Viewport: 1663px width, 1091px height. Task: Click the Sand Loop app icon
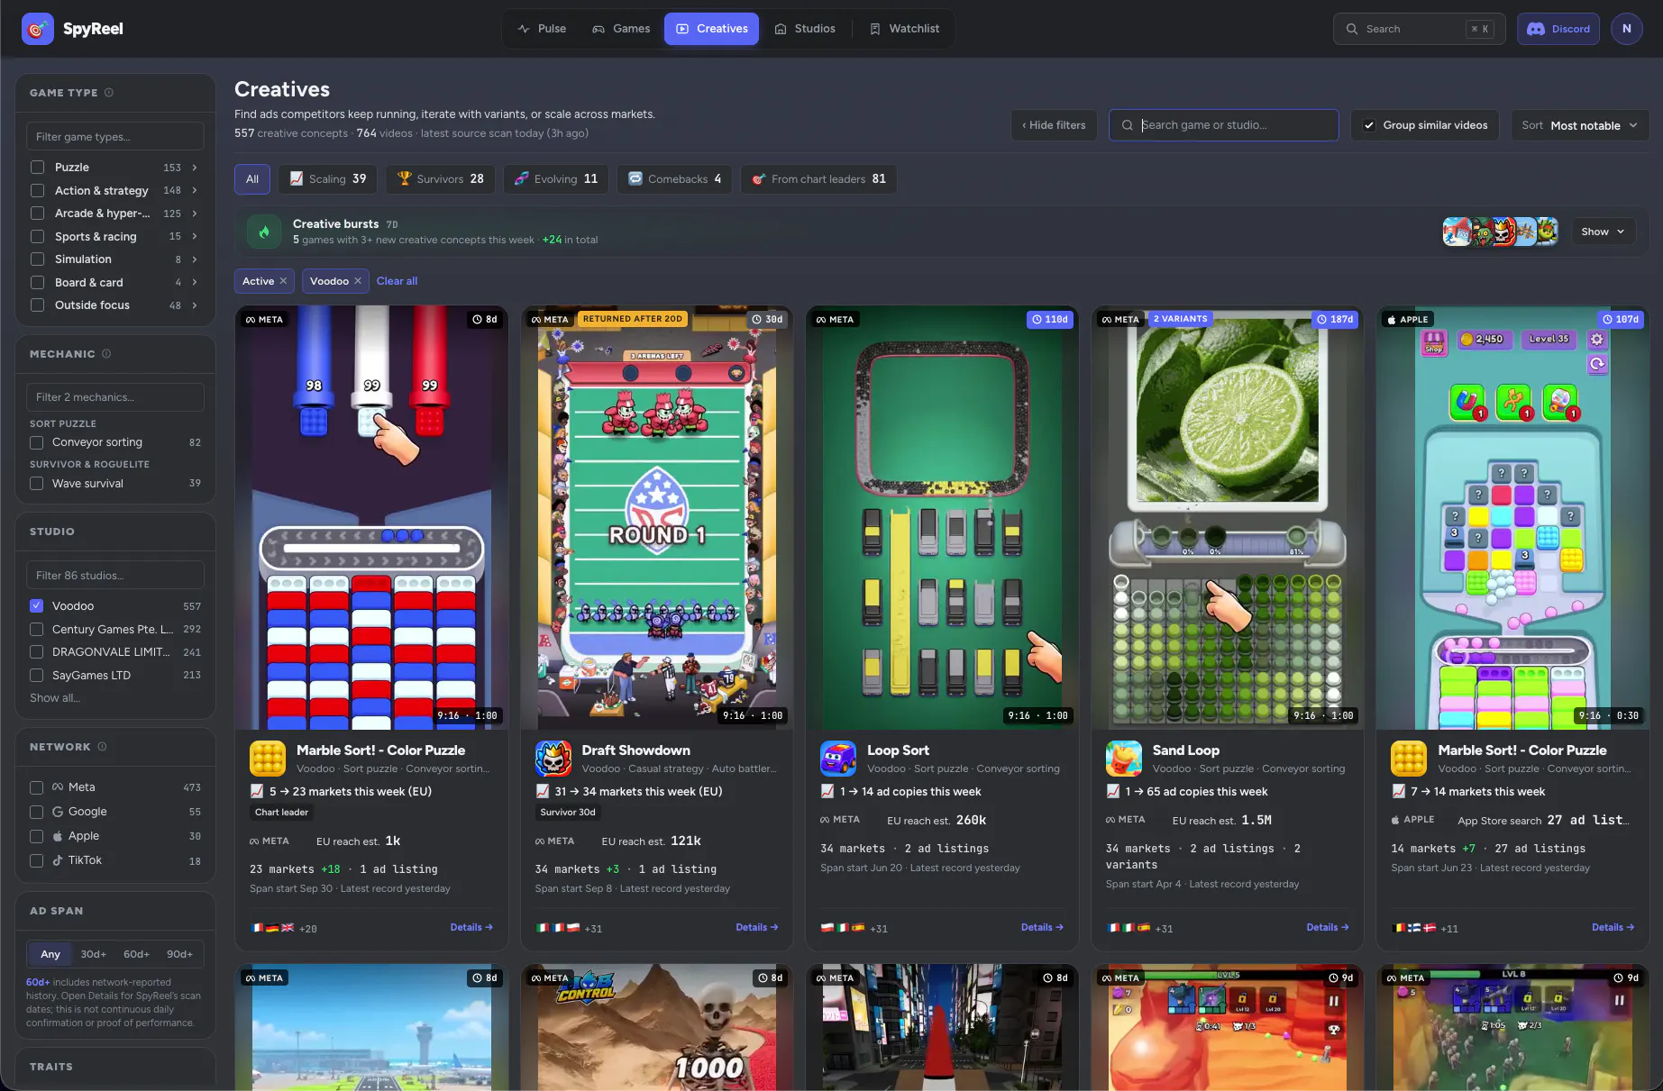tap(1124, 759)
